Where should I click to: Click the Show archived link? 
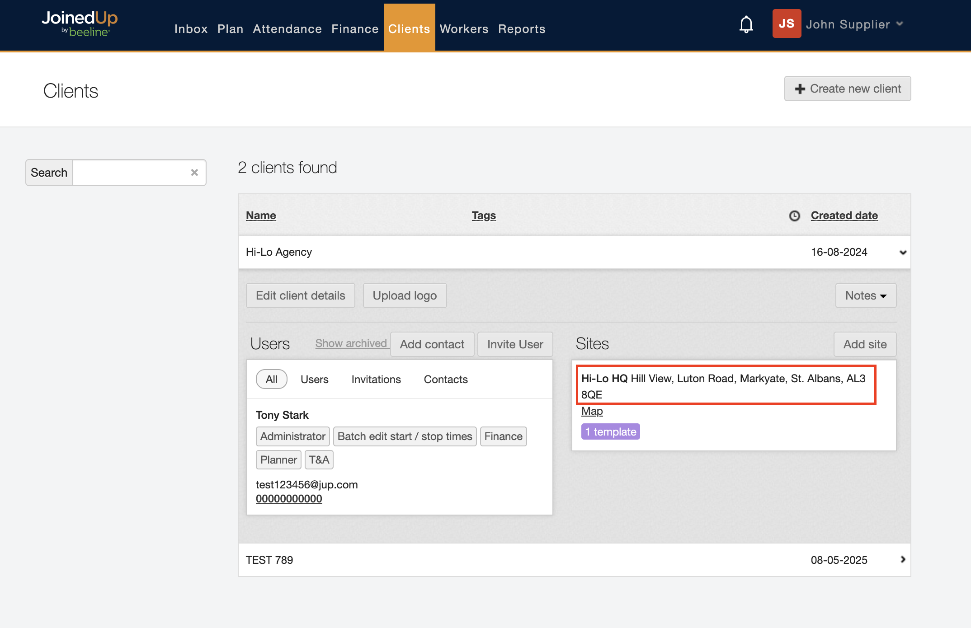click(351, 343)
